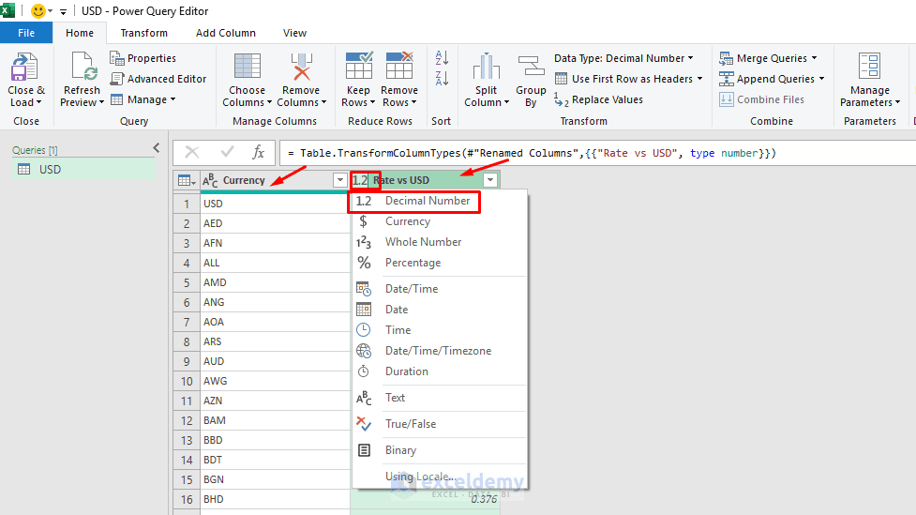
Task: Choose Duration data type
Action: tap(440, 371)
